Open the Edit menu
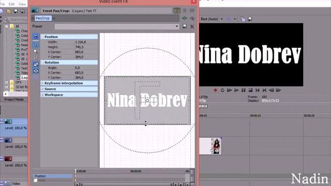 (11, 4)
